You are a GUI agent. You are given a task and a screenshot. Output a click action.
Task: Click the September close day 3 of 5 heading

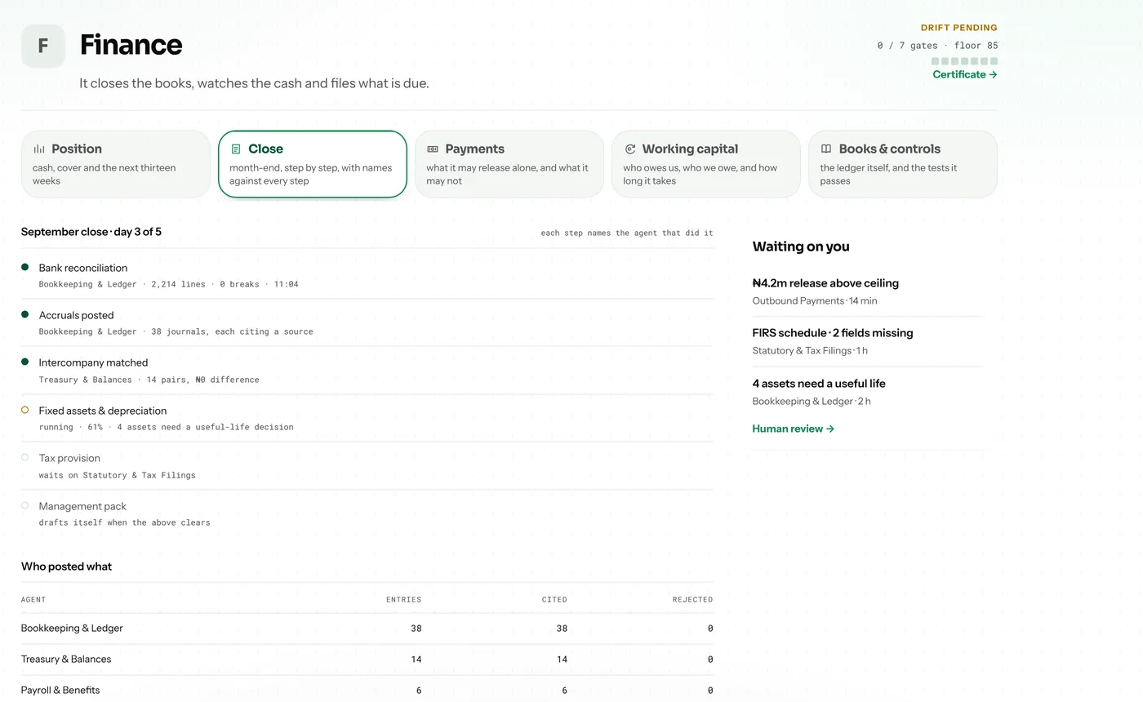pos(91,232)
